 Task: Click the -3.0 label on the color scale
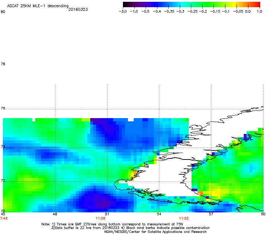tap(123, 12)
